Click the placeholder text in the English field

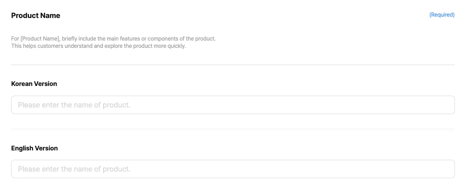coord(74,169)
